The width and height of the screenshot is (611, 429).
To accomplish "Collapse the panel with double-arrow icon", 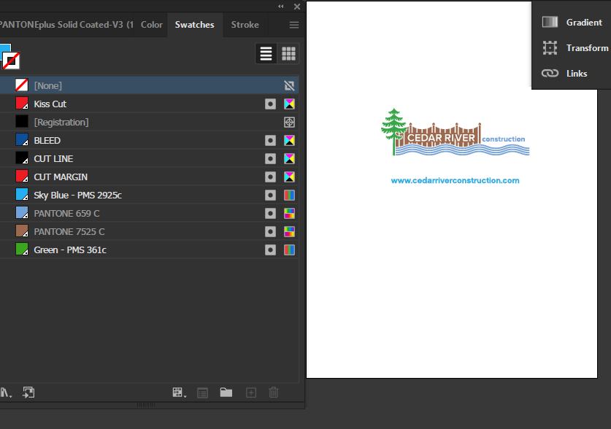I will (281, 7).
